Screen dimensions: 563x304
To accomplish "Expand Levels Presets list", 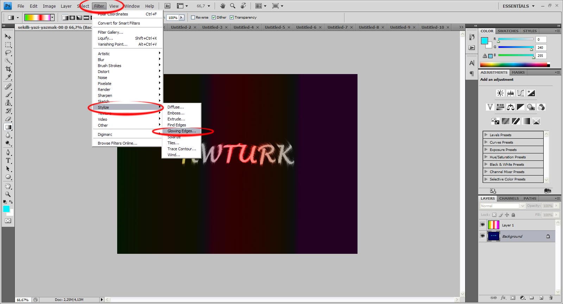I will coord(486,135).
